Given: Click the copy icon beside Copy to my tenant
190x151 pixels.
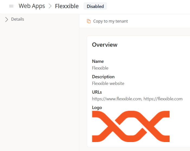Looking at the screenshot, I should click(x=89, y=21).
